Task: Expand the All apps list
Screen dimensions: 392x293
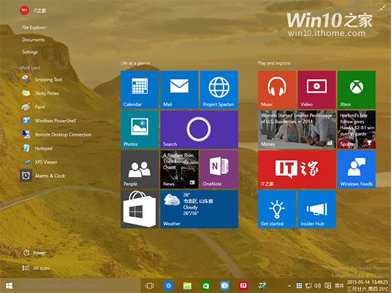Action: 40,267
